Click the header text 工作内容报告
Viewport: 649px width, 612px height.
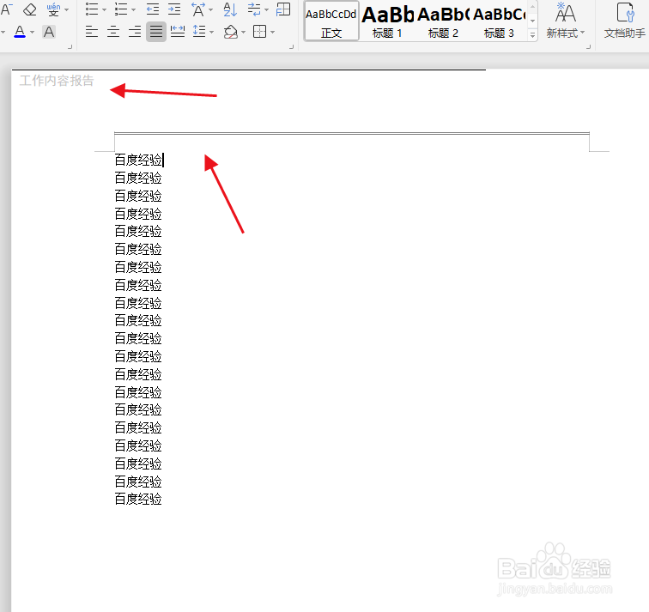[57, 81]
